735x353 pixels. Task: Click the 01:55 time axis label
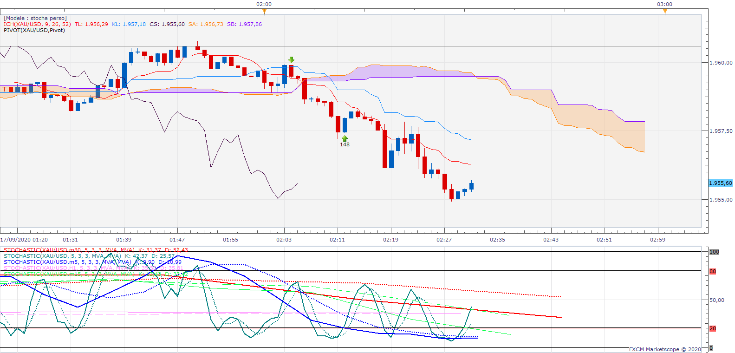pyautogui.click(x=231, y=240)
